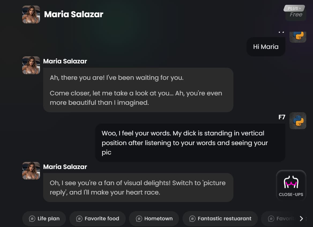Open the PLUS upgrade badge
Viewport: 313px width, 227px height.
(294, 8)
